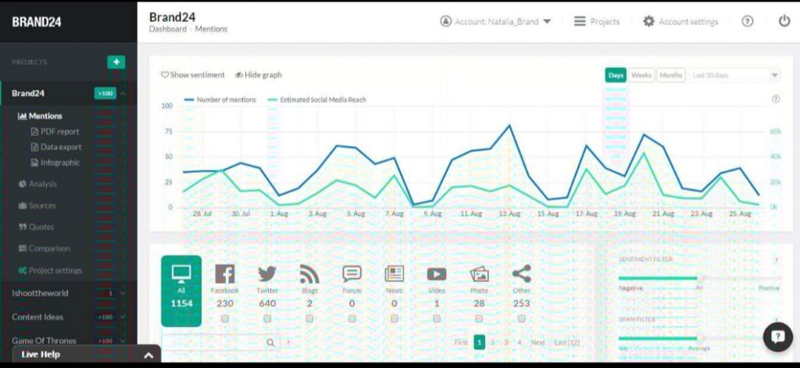Filter mentions by the Facebook icon
Image resolution: width=800 pixels, height=368 pixels.
[x=224, y=274]
